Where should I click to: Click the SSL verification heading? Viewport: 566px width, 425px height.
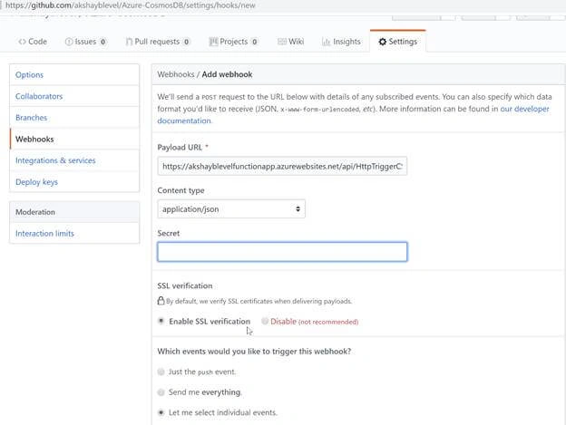click(185, 285)
